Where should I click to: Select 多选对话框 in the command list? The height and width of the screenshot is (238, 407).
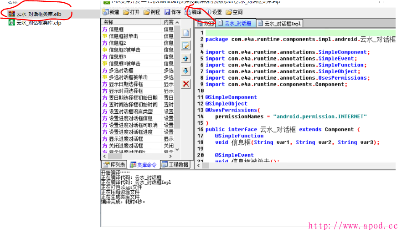pos(121,71)
